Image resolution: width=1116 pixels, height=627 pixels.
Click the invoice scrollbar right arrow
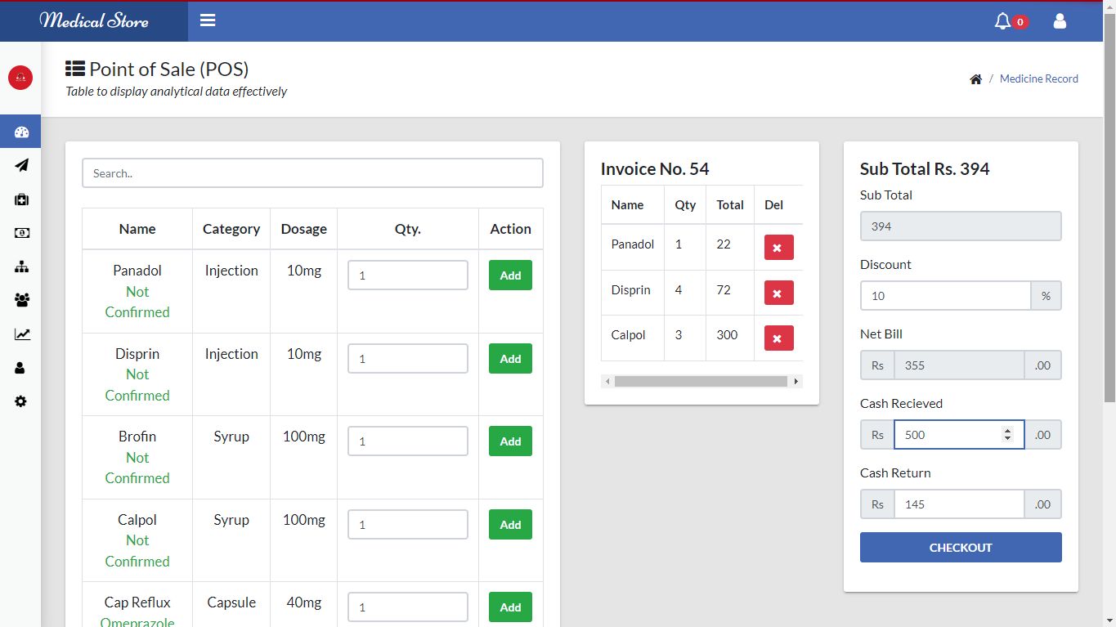[796, 382]
